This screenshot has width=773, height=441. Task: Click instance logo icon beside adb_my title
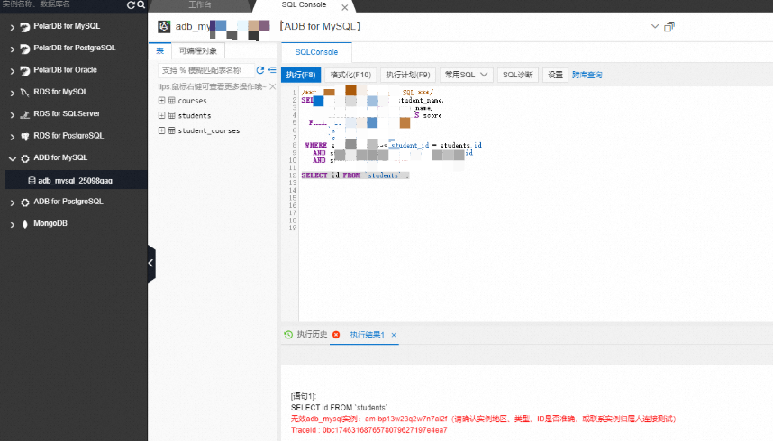[x=164, y=27]
